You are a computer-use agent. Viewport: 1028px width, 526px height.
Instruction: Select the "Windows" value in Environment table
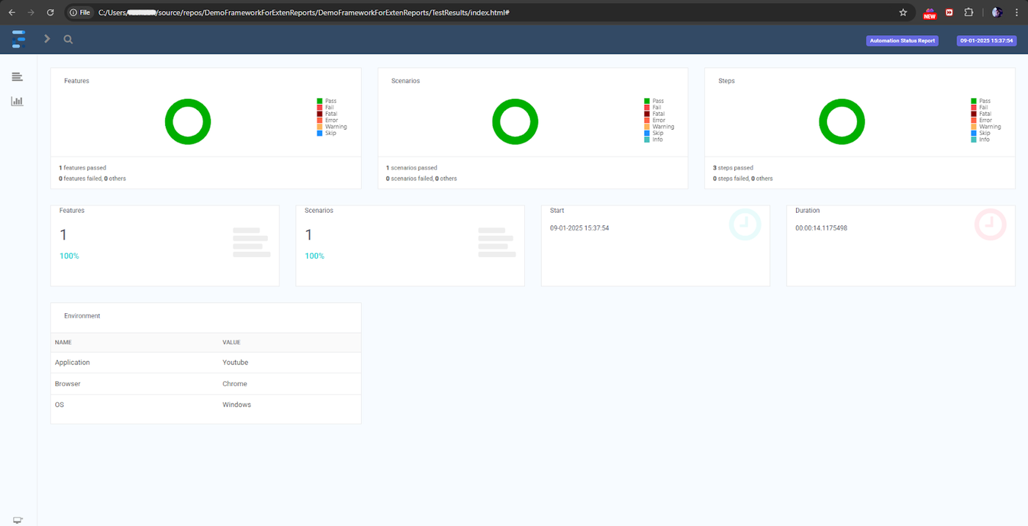pos(236,405)
